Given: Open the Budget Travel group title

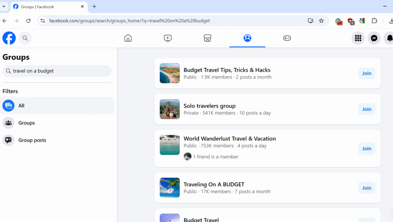Looking at the screenshot, I should pyautogui.click(x=201, y=219).
